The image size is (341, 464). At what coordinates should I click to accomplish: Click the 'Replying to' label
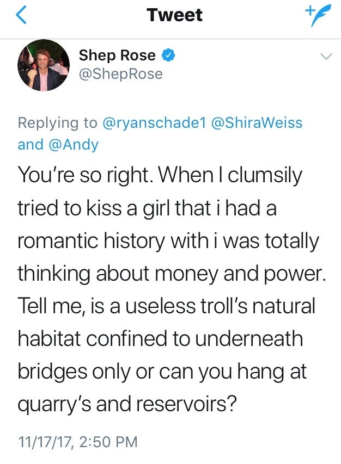coord(58,123)
